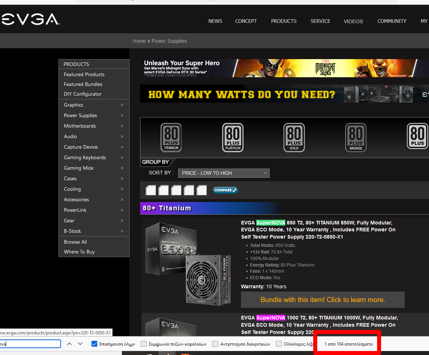429x355 pixels.
Task: Expand the Cases category
Action: (94, 178)
